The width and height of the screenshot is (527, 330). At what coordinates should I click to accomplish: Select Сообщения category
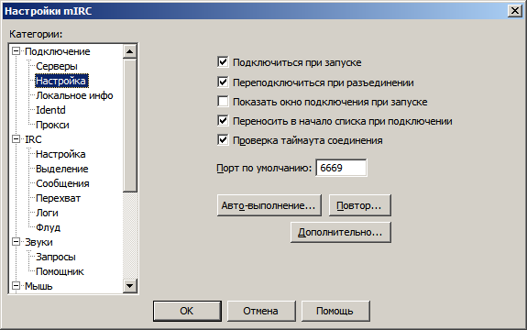pos(62,183)
